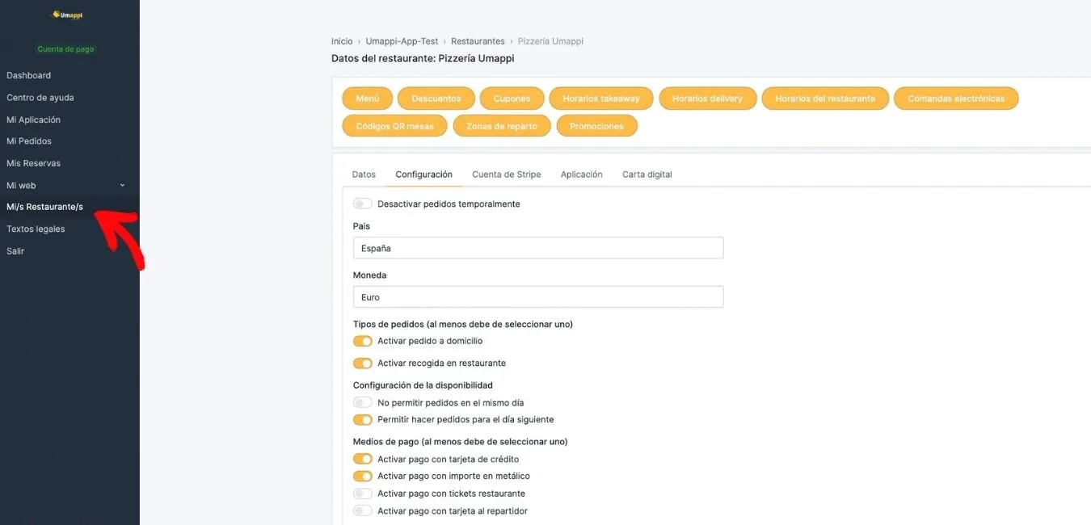Go to Restaurantes in the breadcrumb
The image size is (1091, 525).
[478, 41]
